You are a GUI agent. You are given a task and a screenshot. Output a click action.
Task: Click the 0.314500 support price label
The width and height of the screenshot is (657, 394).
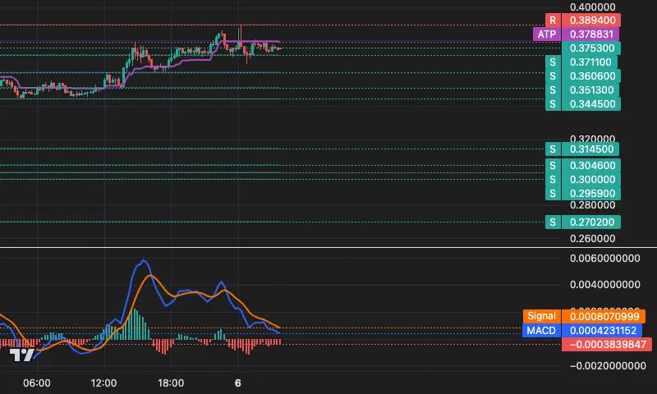590,149
